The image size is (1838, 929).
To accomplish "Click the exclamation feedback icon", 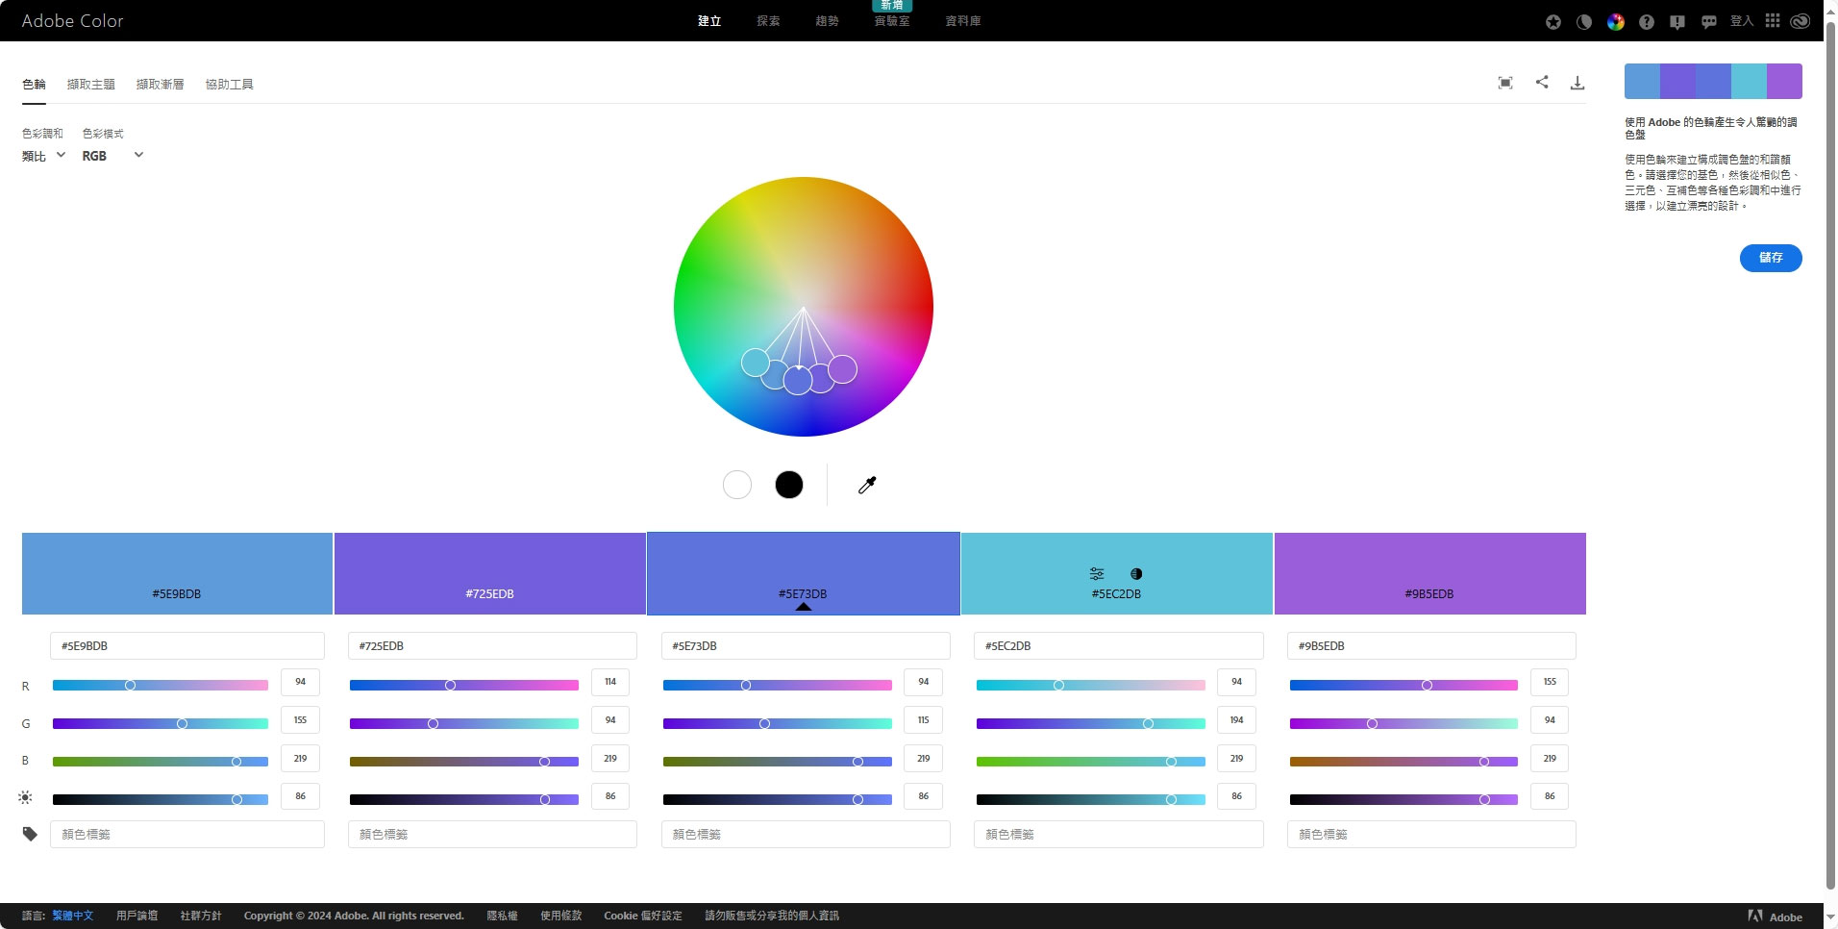I will pyautogui.click(x=1677, y=21).
